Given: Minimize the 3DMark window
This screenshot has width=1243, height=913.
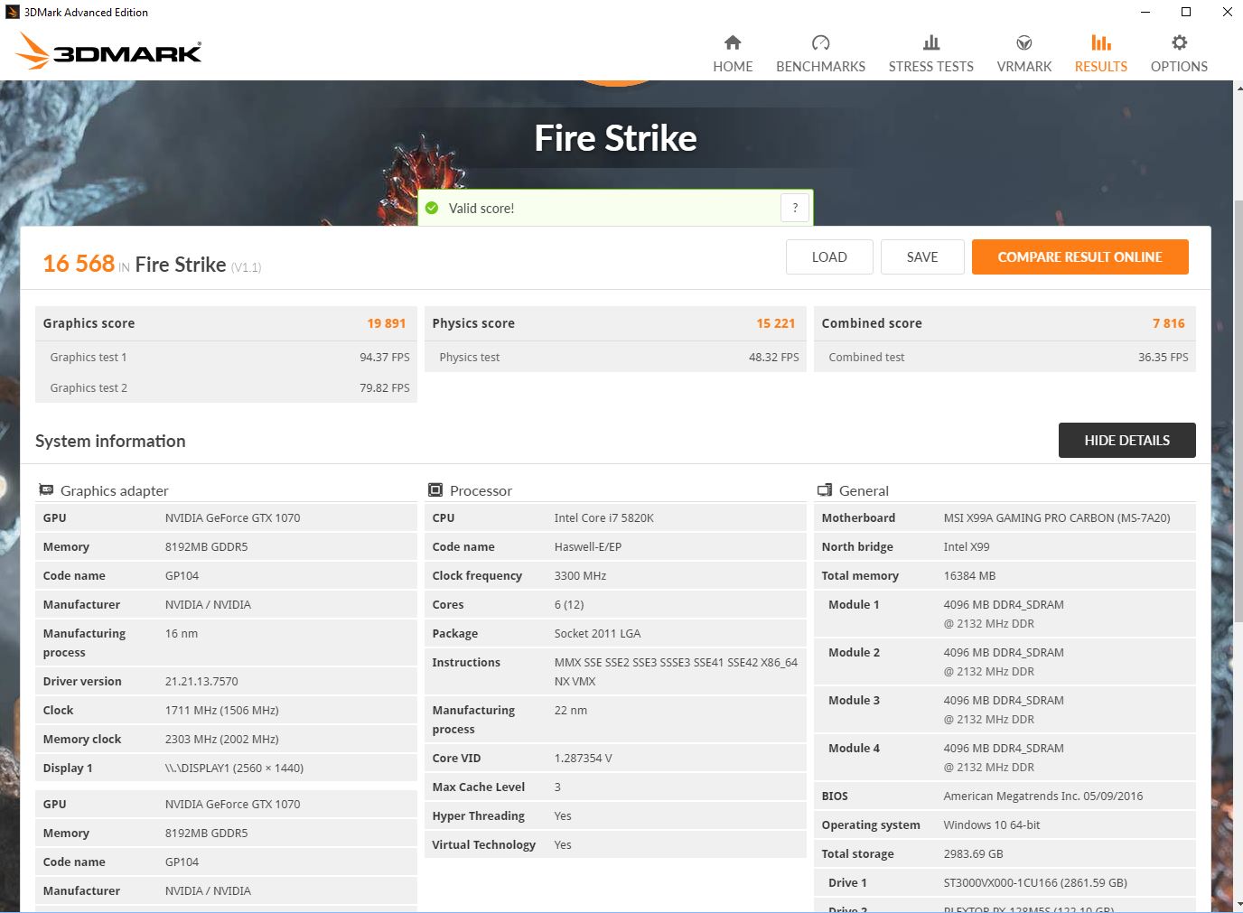Looking at the screenshot, I should click(x=1145, y=12).
